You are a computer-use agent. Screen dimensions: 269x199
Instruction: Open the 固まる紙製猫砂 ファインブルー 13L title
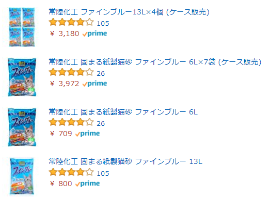click(125, 161)
